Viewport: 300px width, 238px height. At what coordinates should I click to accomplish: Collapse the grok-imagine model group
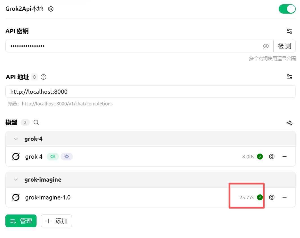pyautogui.click(x=16, y=180)
